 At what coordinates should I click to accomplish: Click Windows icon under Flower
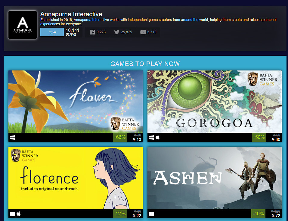point(13,138)
